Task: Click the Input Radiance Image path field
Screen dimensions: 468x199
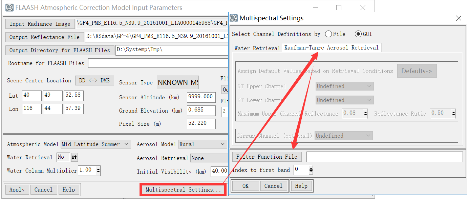Action: (152, 24)
